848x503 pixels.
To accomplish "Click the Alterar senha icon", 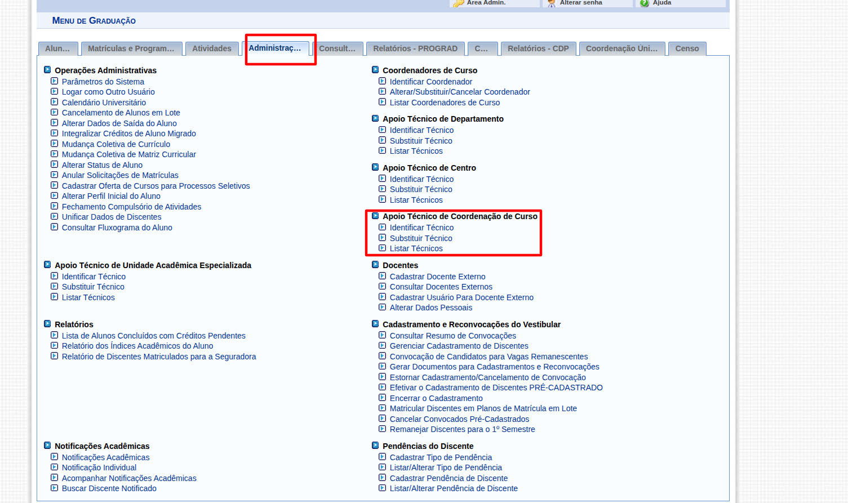I will point(552,3).
